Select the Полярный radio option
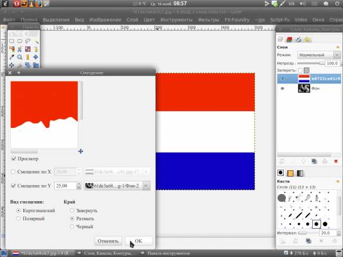 (19, 218)
